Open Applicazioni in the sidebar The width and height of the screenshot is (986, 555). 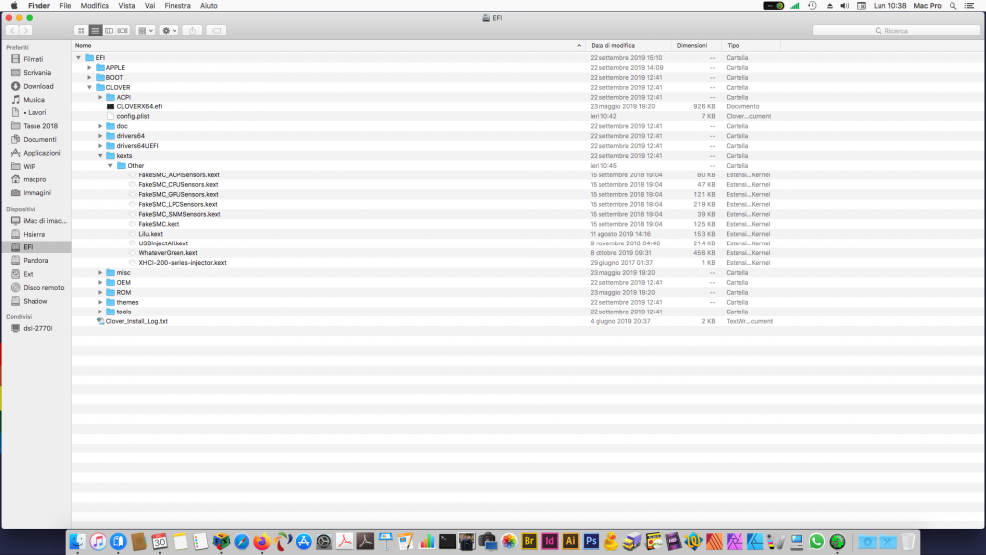pos(41,153)
